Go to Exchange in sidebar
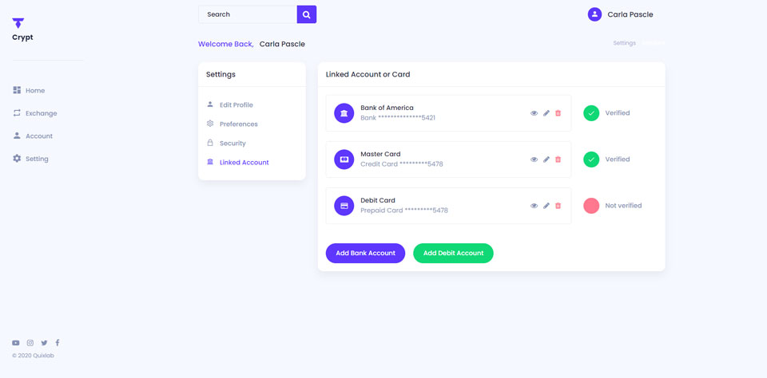The height and width of the screenshot is (378, 767). 41,113
